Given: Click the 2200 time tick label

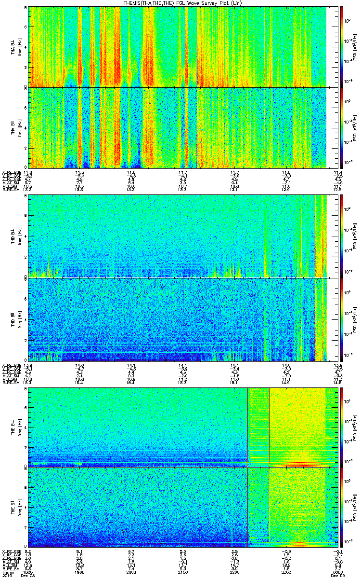Looking at the screenshot, I should pos(235,573).
